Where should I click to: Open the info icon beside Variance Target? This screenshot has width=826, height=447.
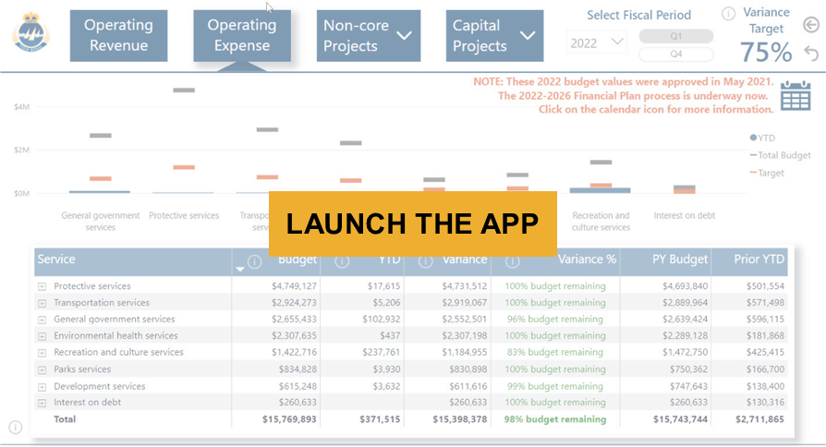728,13
